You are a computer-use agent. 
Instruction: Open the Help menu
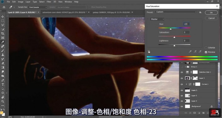point(76,2)
